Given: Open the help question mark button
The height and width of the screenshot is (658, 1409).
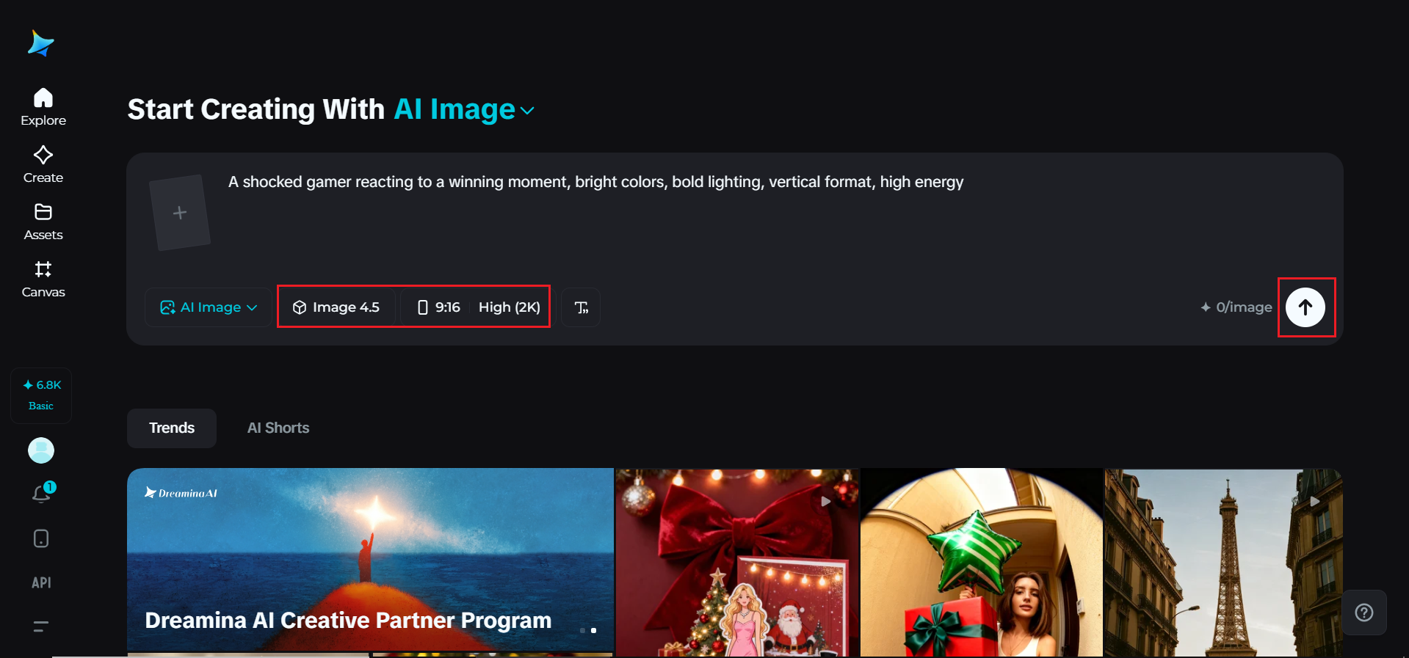Looking at the screenshot, I should 1364,613.
